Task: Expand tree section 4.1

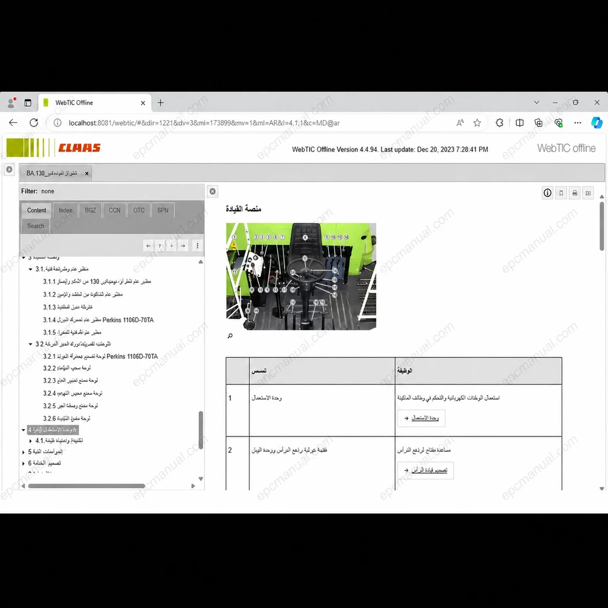Action: (x=30, y=441)
